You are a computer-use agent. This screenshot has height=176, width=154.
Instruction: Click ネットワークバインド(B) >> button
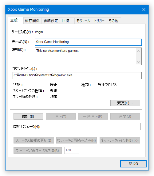click(120, 140)
